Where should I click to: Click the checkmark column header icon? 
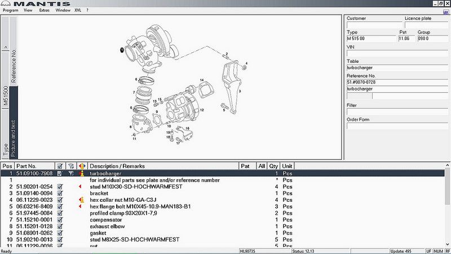click(60, 166)
